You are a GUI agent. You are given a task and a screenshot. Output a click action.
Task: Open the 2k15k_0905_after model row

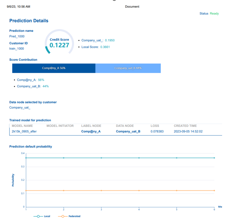24,131
